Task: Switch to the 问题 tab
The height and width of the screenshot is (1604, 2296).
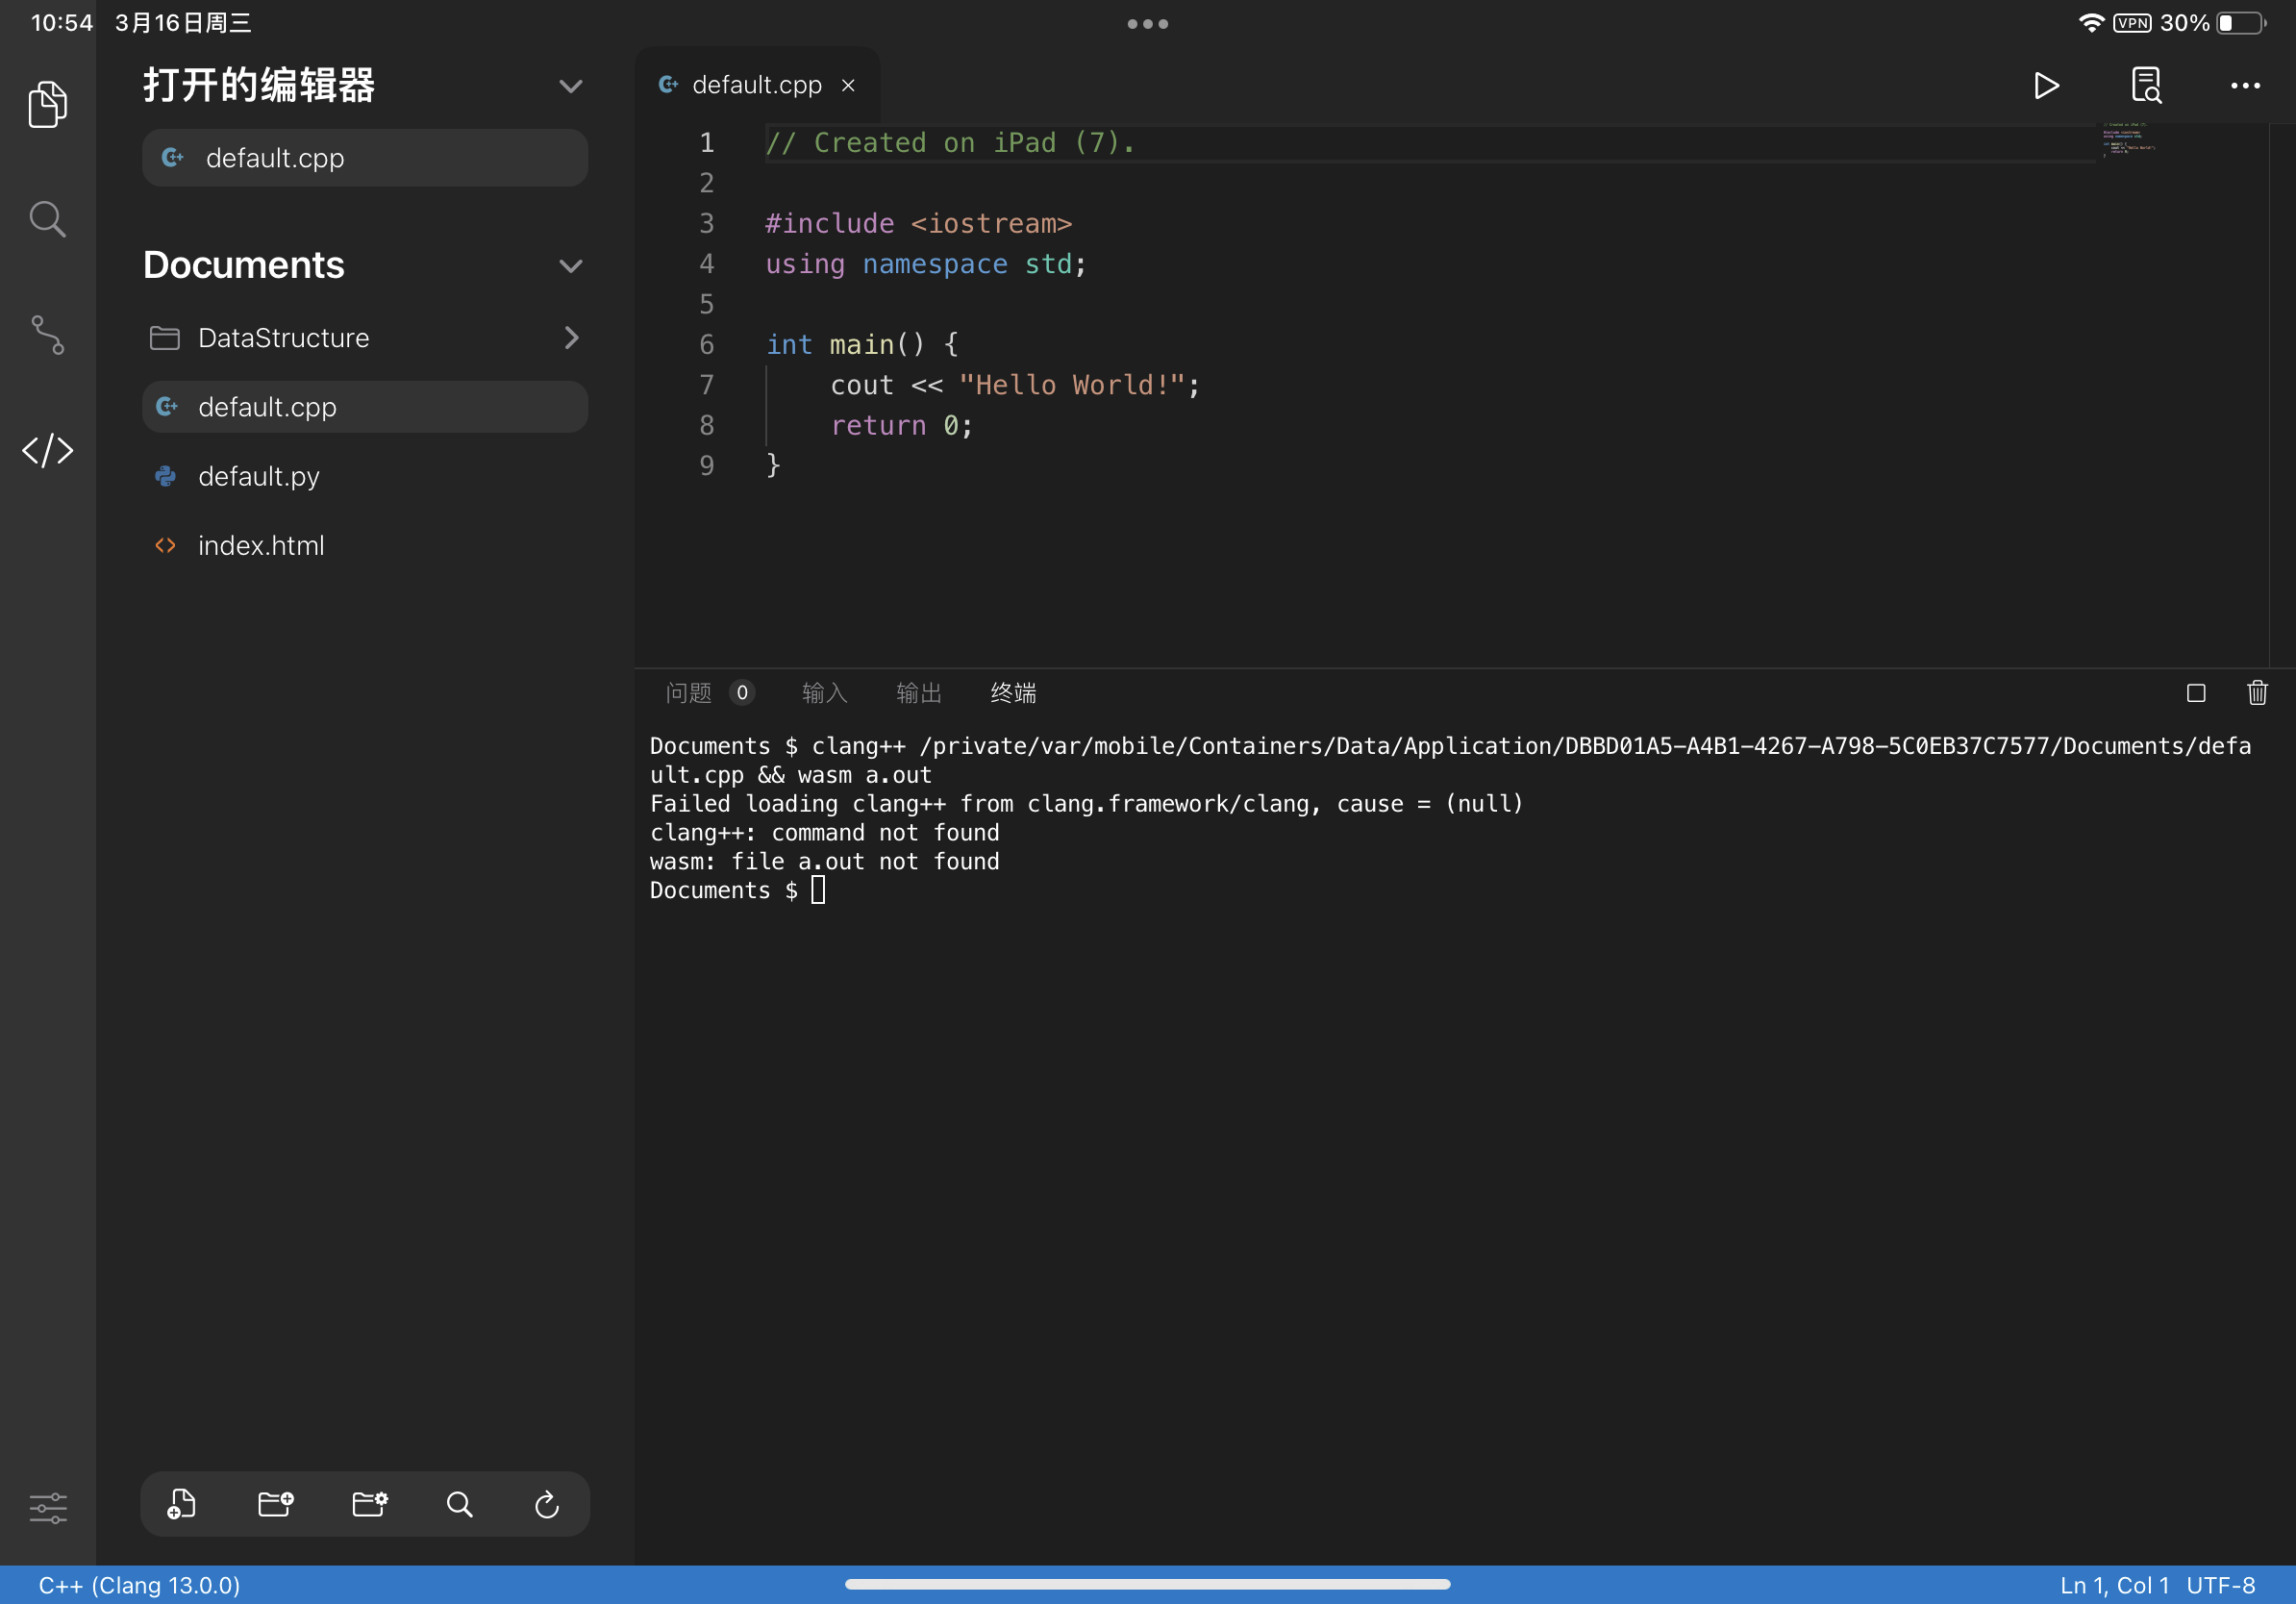Action: (x=687, y=692)
